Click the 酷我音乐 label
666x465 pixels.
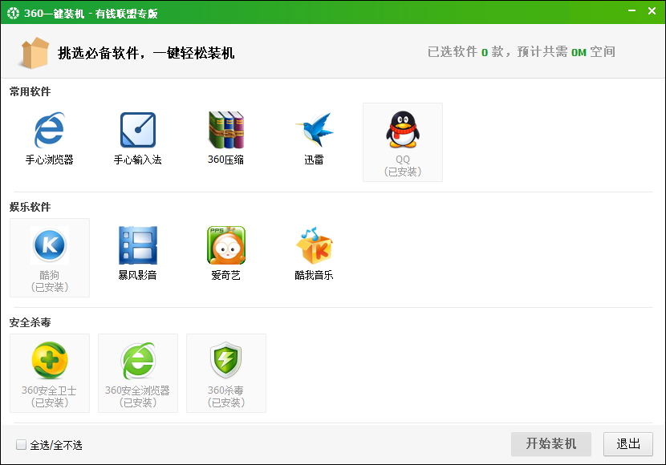315,275
